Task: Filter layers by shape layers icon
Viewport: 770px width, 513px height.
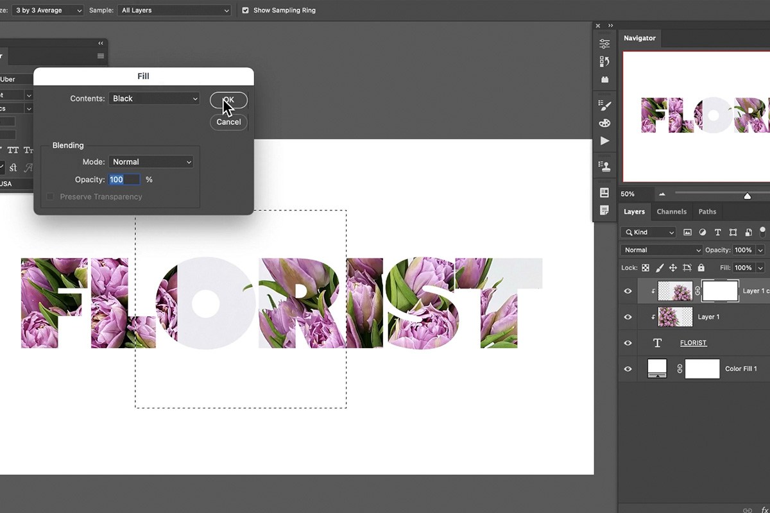Action: (733, 232)
